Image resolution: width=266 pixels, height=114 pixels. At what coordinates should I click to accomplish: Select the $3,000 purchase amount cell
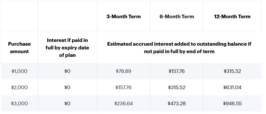click(19, 103)
